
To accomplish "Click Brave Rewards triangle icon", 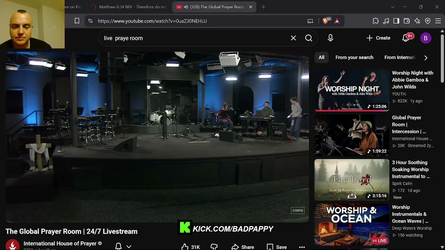I will click(337, 21).
